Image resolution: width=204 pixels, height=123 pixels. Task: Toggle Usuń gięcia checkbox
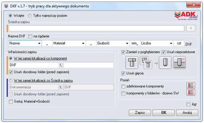(x=123, y=73)
